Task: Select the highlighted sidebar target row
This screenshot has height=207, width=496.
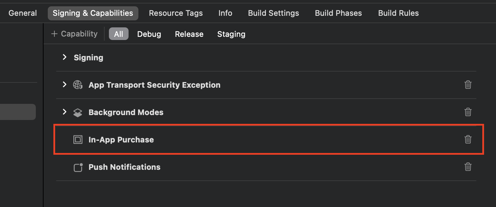Action: click(18, 112)
